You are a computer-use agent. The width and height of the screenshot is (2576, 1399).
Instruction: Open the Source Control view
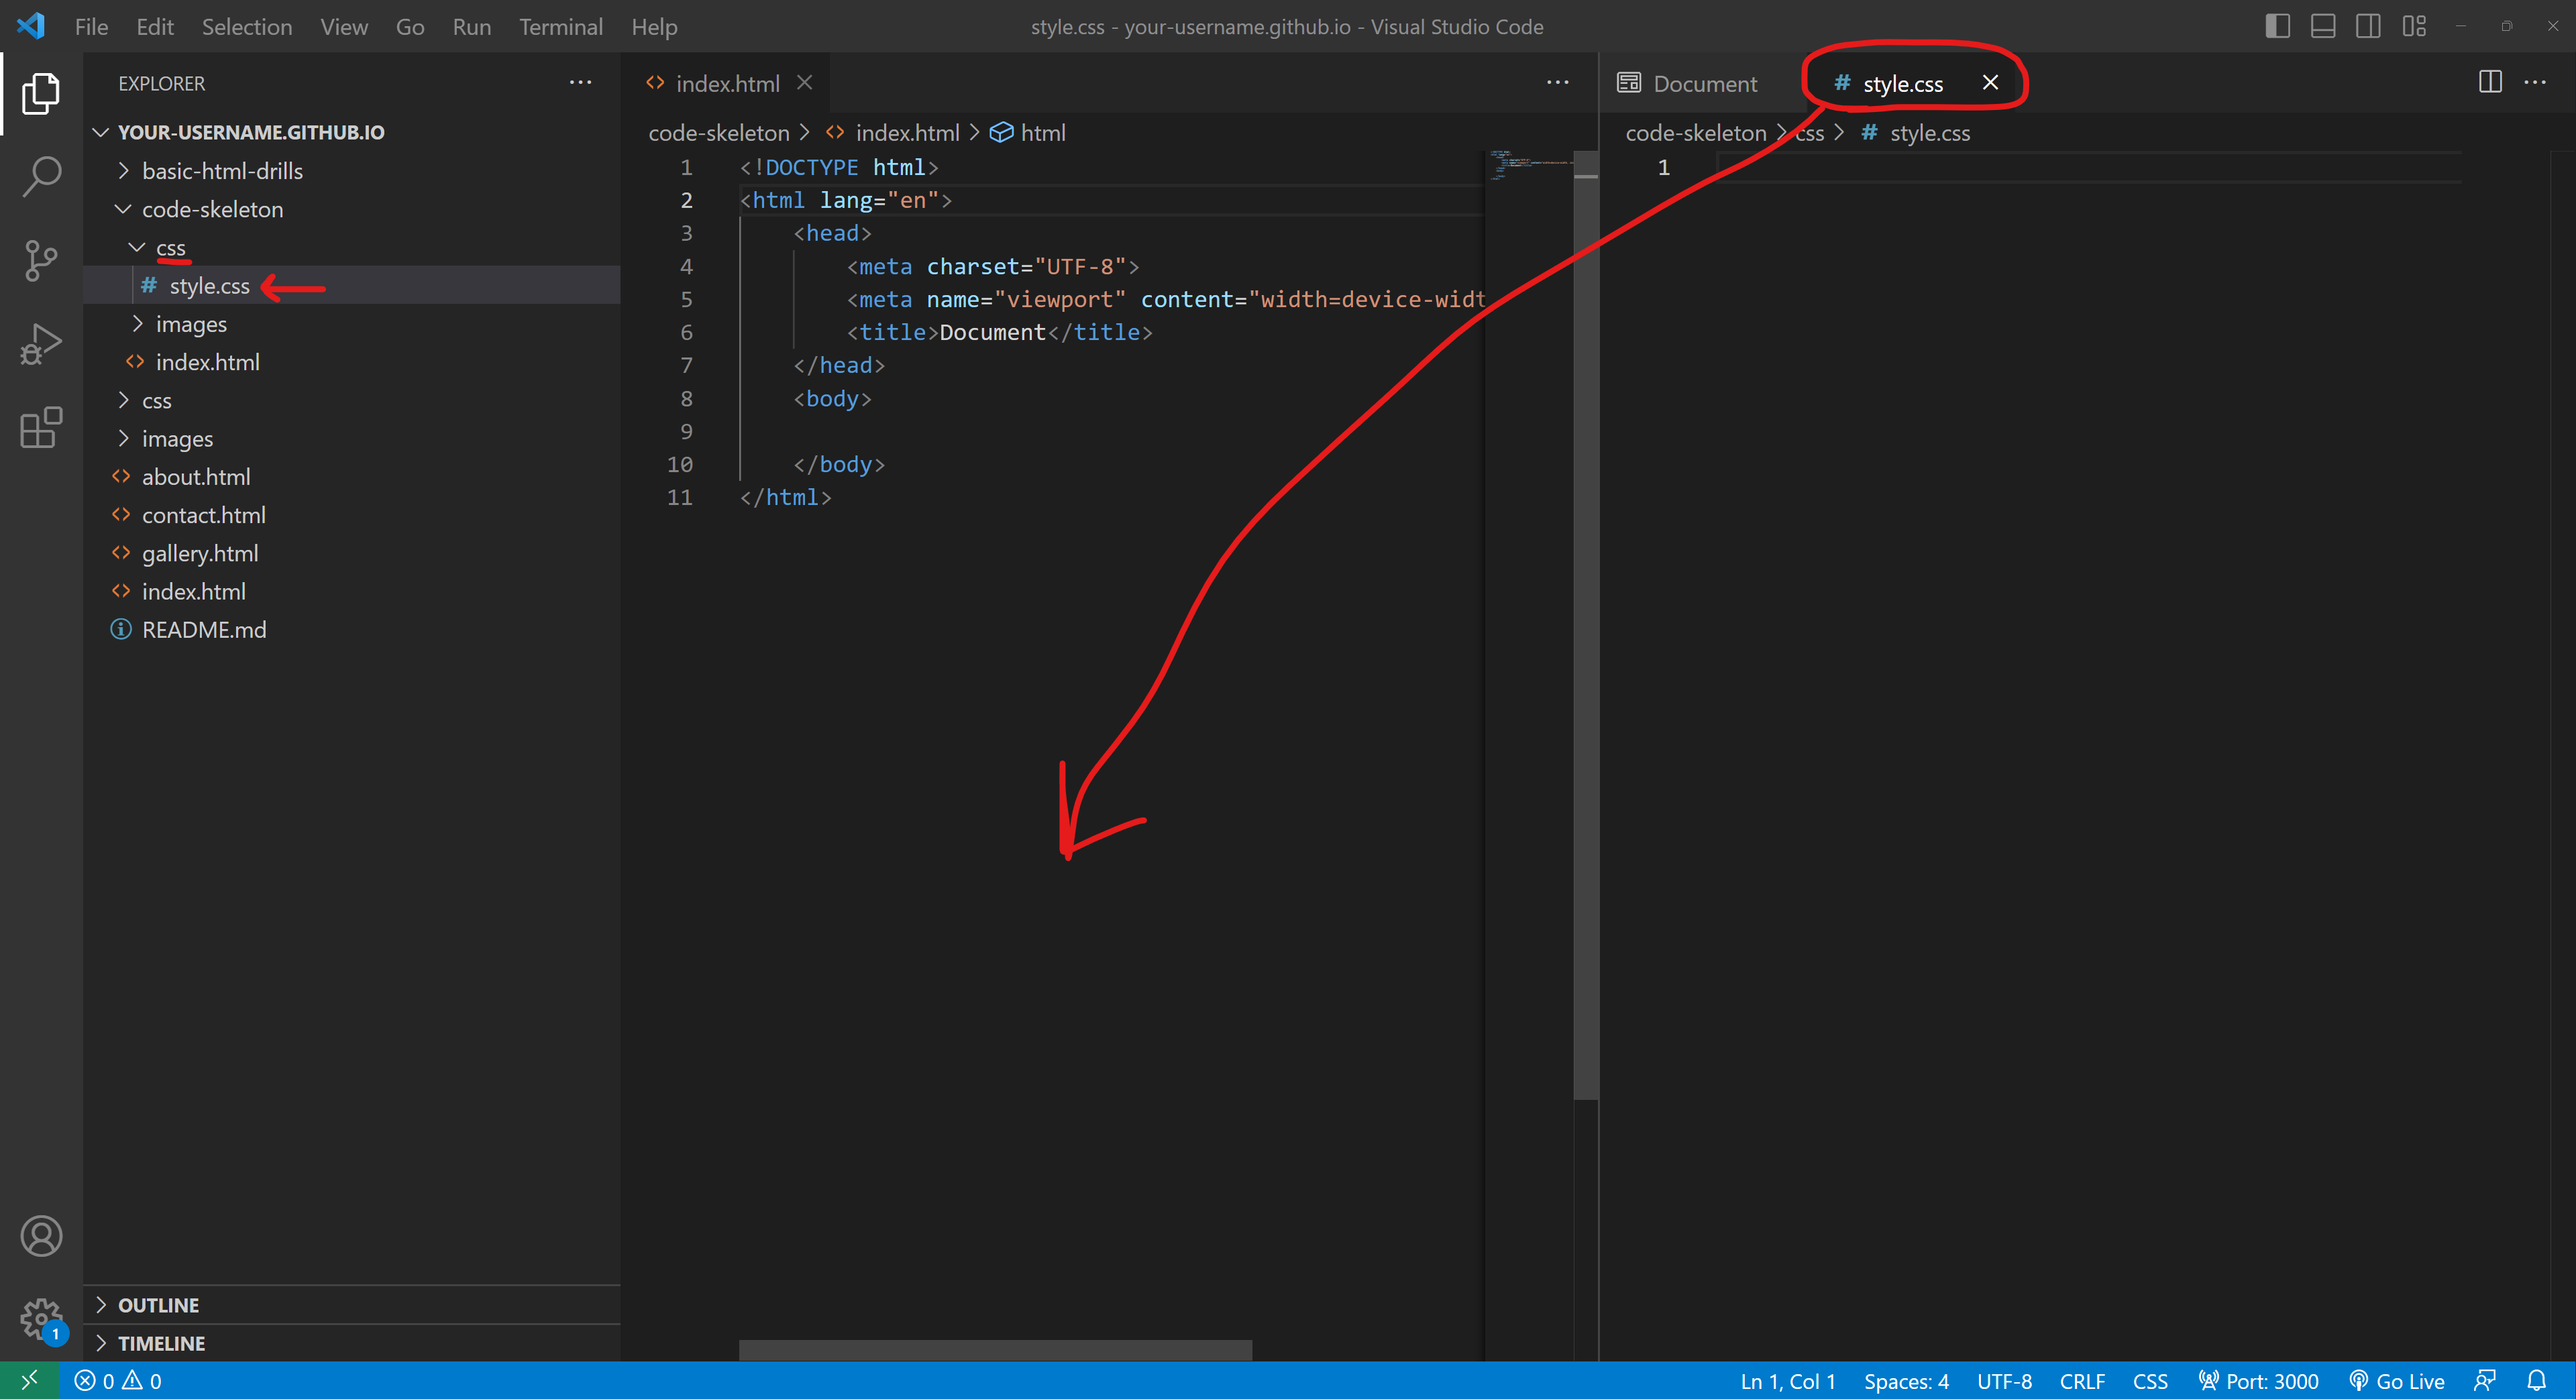pos(41,261)
